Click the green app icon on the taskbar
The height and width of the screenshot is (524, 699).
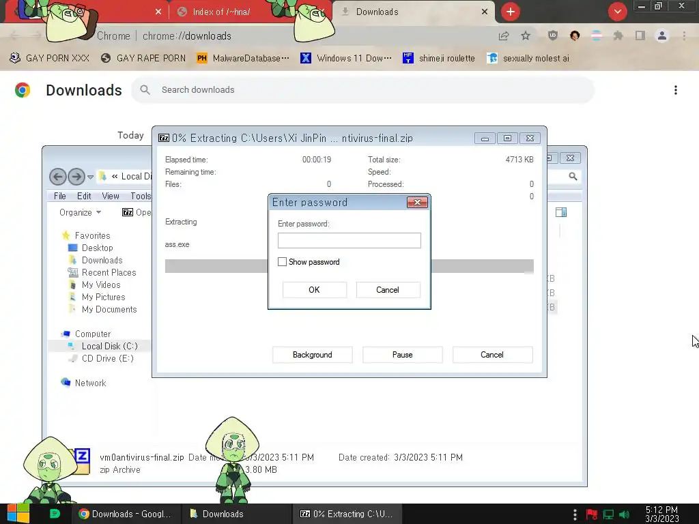click(x=55, y=513)
